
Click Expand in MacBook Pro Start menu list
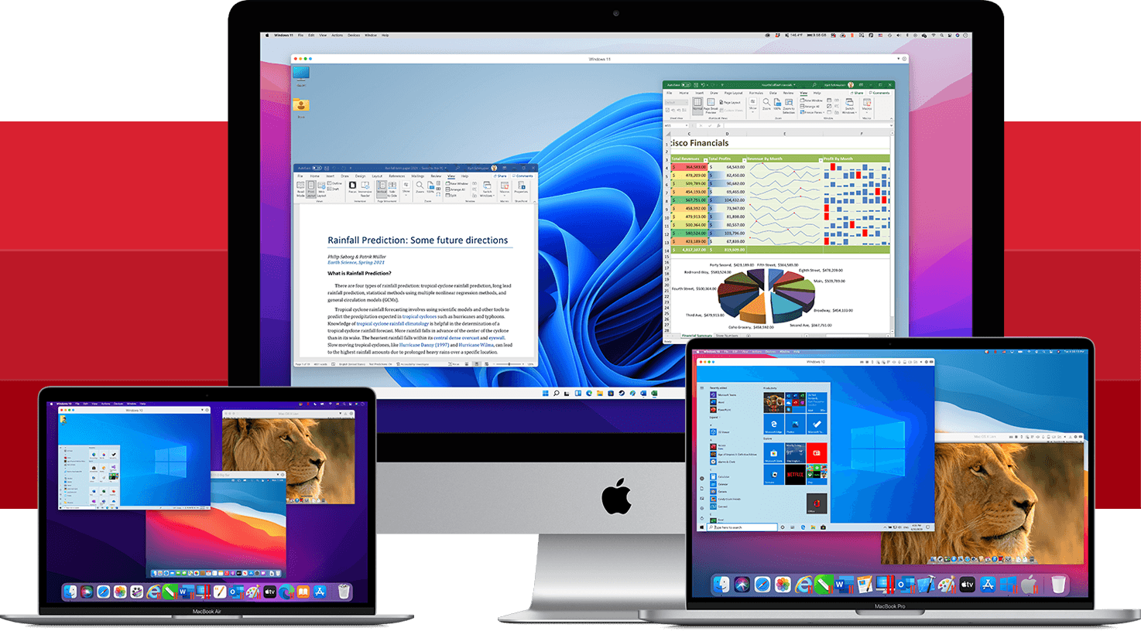pyautogui.click(x=714, y=418)
